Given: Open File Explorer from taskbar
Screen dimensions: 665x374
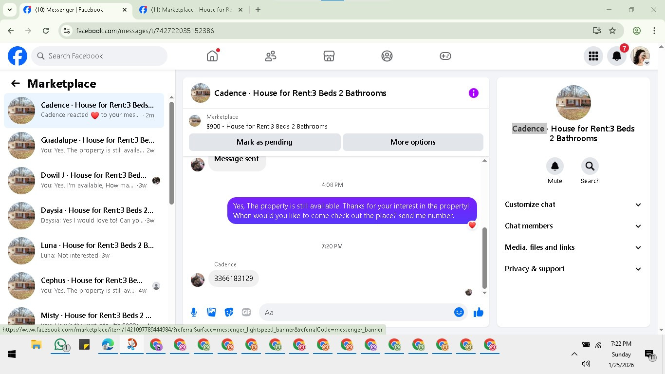Looking at the screenshot, I should point(36,345).
